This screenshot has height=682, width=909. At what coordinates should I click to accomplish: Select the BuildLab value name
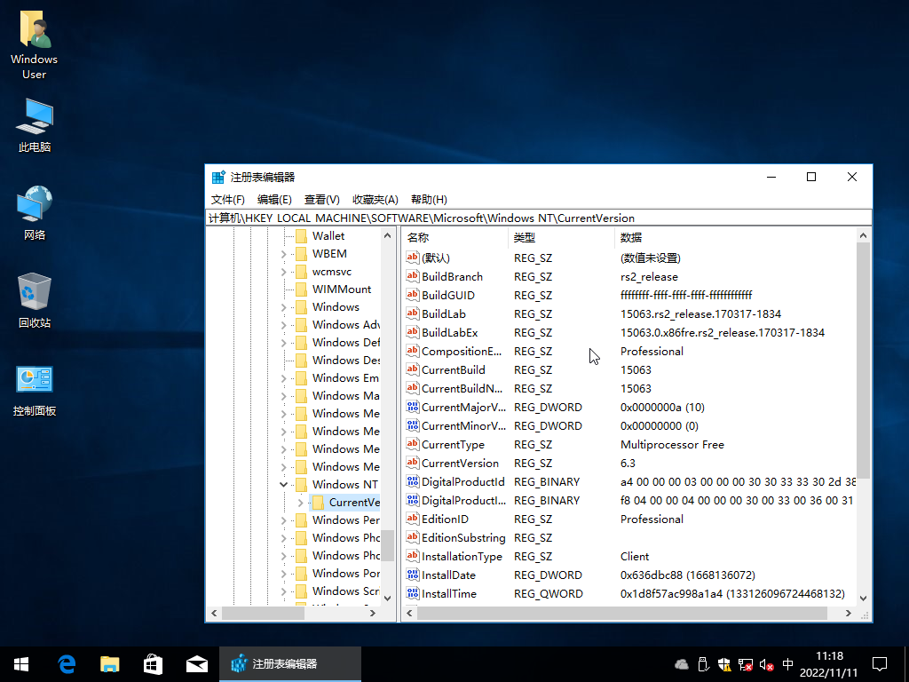pos(444,313)
